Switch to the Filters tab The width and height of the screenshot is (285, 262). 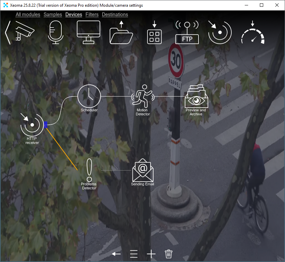(x=92, y=14)
